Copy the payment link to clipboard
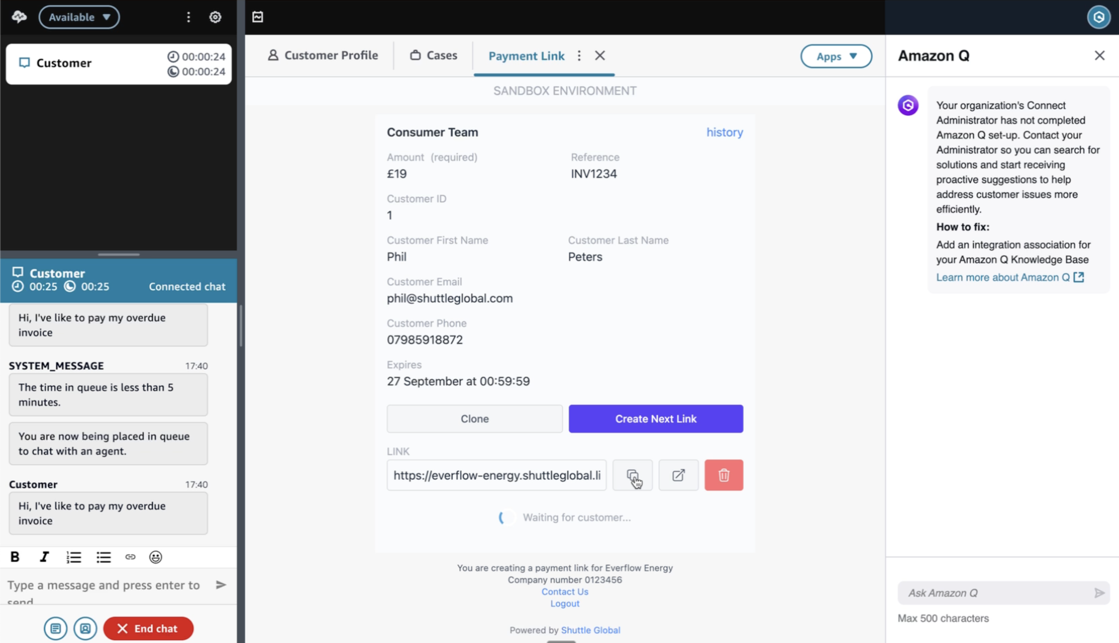1119x643 pixels. point(632,475)
